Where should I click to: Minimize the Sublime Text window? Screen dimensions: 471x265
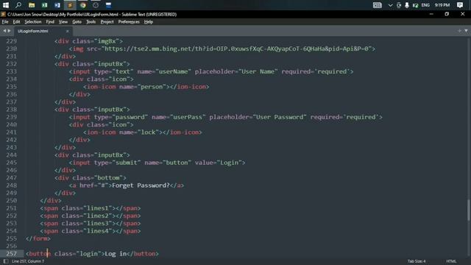(431, 14)
